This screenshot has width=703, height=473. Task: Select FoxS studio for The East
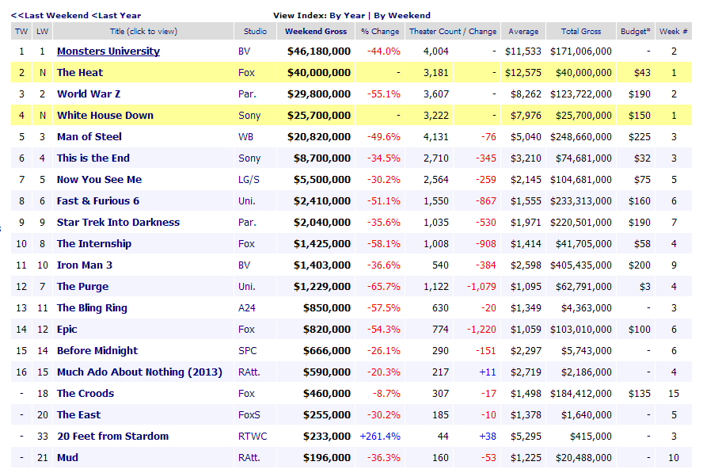[249, 414]
